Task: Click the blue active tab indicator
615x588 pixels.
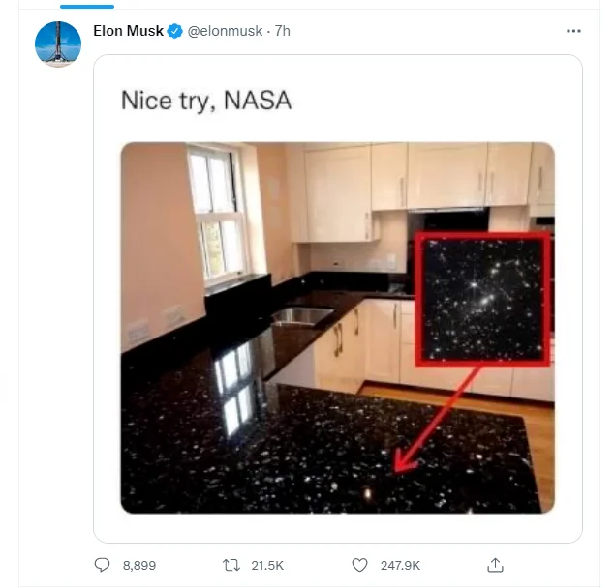Action: pyautogui.click(x=87, y=6)
